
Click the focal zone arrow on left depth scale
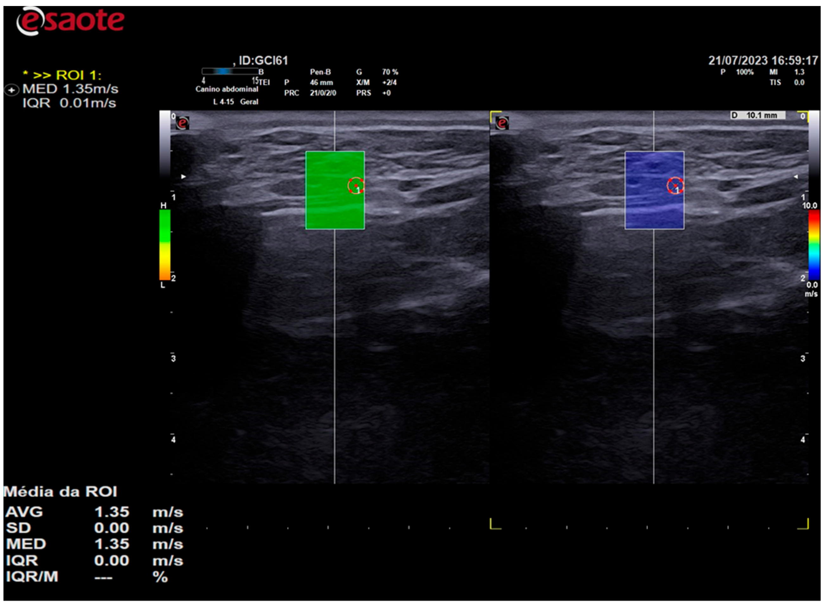tap(183, 177)
